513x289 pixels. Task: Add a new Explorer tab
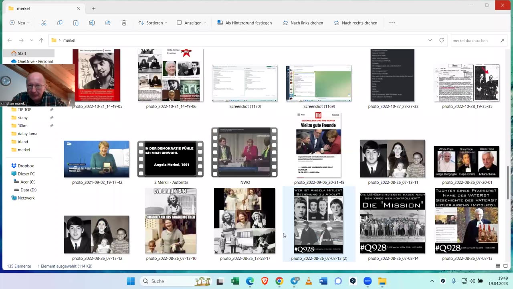click(94, 8)
